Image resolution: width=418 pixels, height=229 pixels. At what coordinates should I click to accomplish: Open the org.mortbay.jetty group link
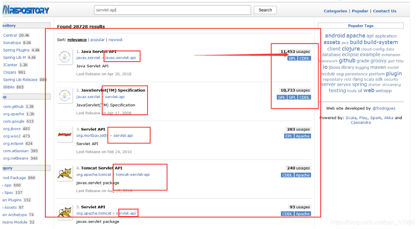[x=92, y=135]
